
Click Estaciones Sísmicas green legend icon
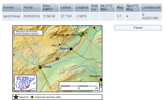pos(32,97)
